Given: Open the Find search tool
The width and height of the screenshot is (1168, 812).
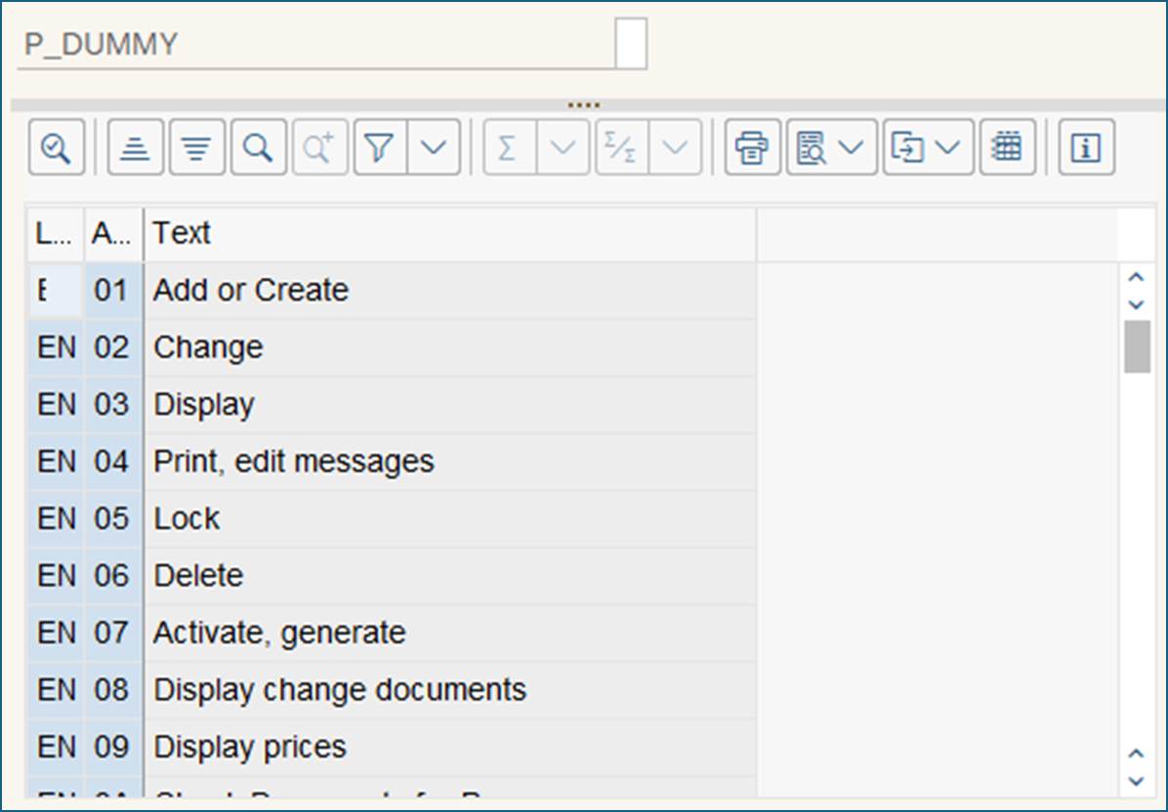Looking at the screenshot, I should (x=259, y=148).
